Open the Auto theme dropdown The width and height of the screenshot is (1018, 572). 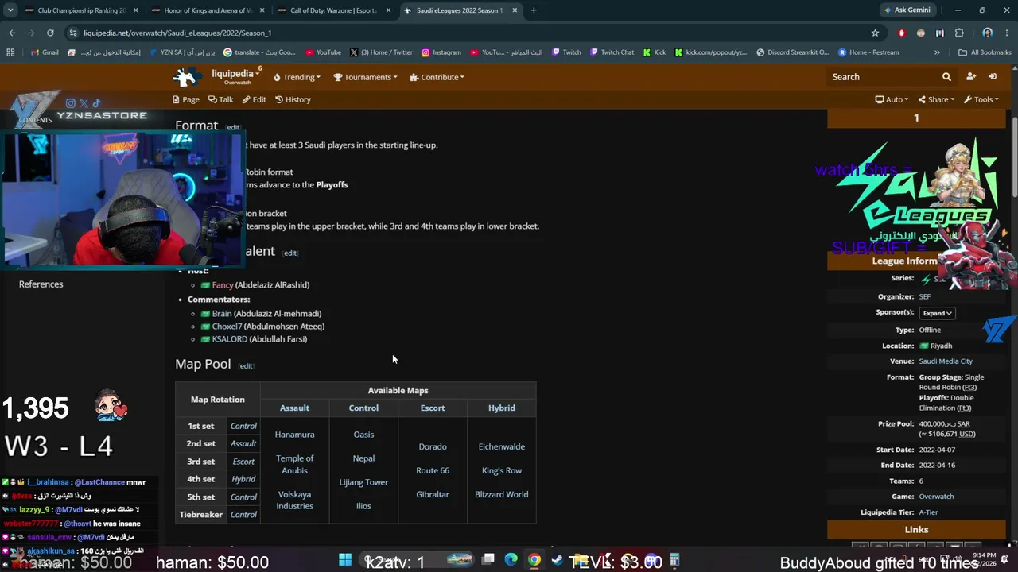(x=892, y=99)
